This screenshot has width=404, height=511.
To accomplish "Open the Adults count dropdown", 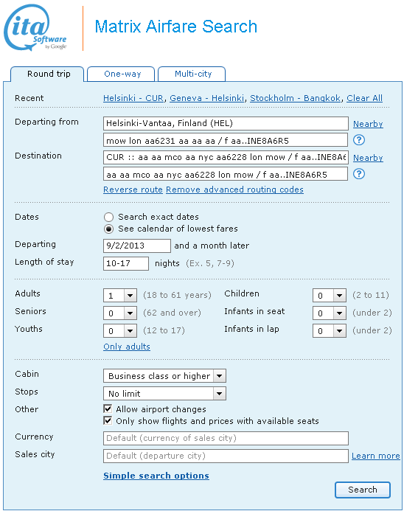I will point(120,296).
